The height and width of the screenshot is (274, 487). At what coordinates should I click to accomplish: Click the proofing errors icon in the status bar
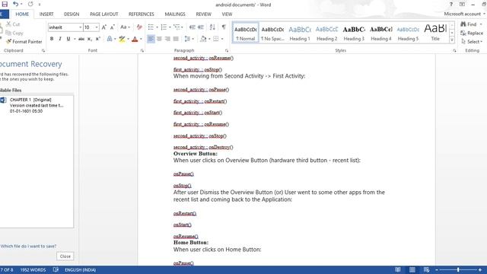tap(56, 269)
